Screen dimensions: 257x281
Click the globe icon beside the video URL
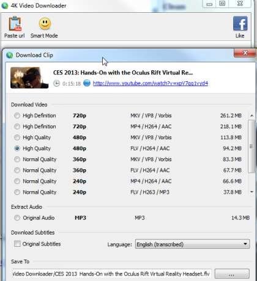click(87, 83)
